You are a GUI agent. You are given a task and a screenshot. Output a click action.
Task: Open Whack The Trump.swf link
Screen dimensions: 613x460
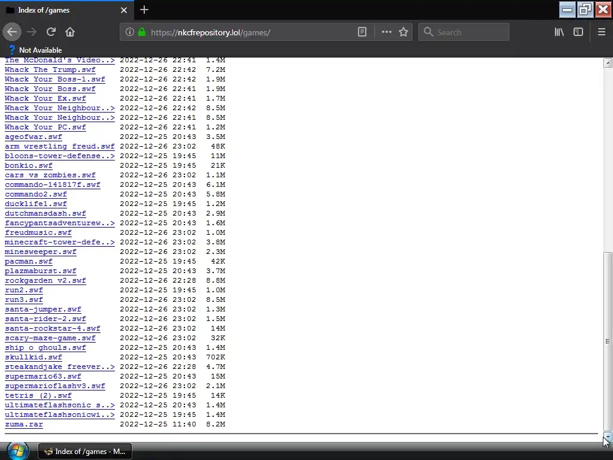(50, 69)
